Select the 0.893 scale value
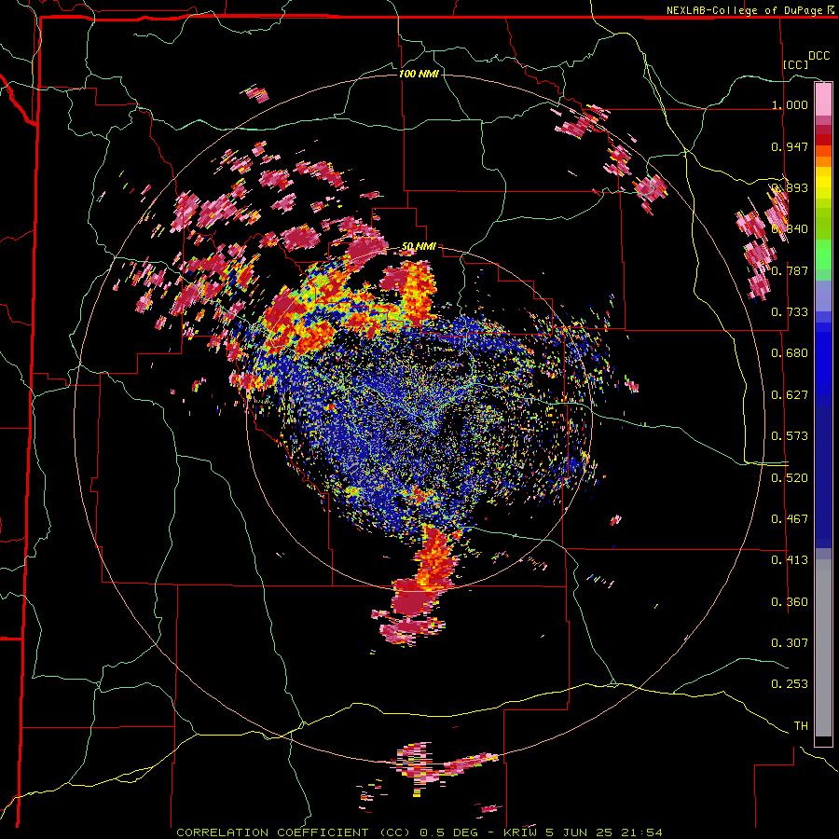This screenshot has width=839, height=839. pos(790,187)
